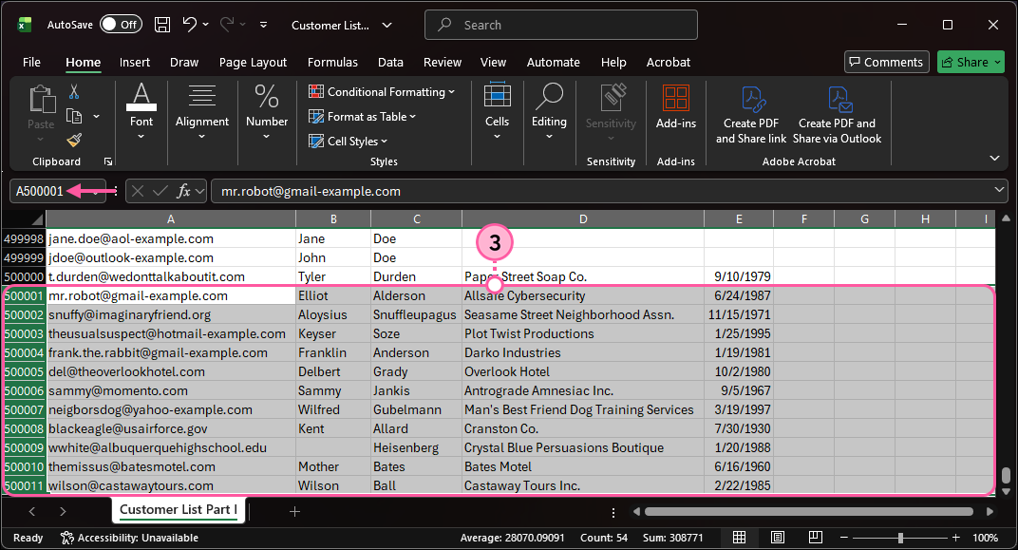Click the cell containing Snuffleupagus
Viewport: 1018px width, 550px height.
416,315
